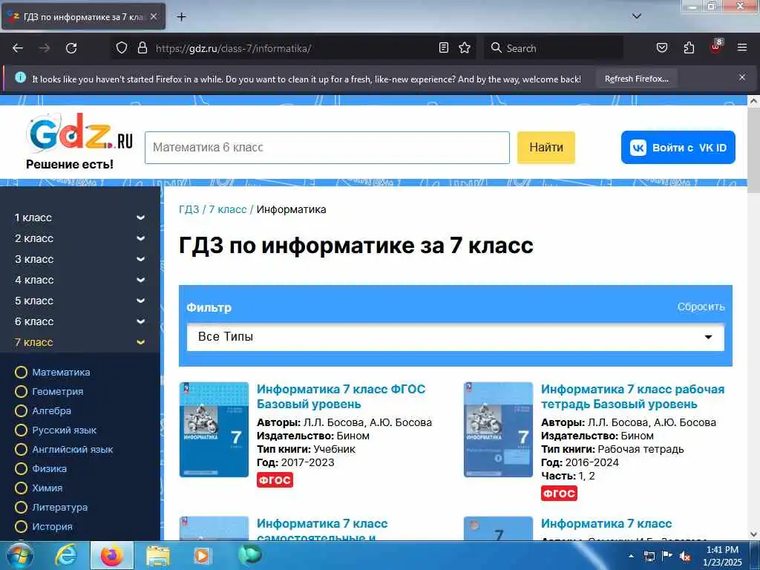Screen dimensions: 760x570
Task: Click the green round taskbar app icon
Action: pyautogui.click(x=250, y=554)
